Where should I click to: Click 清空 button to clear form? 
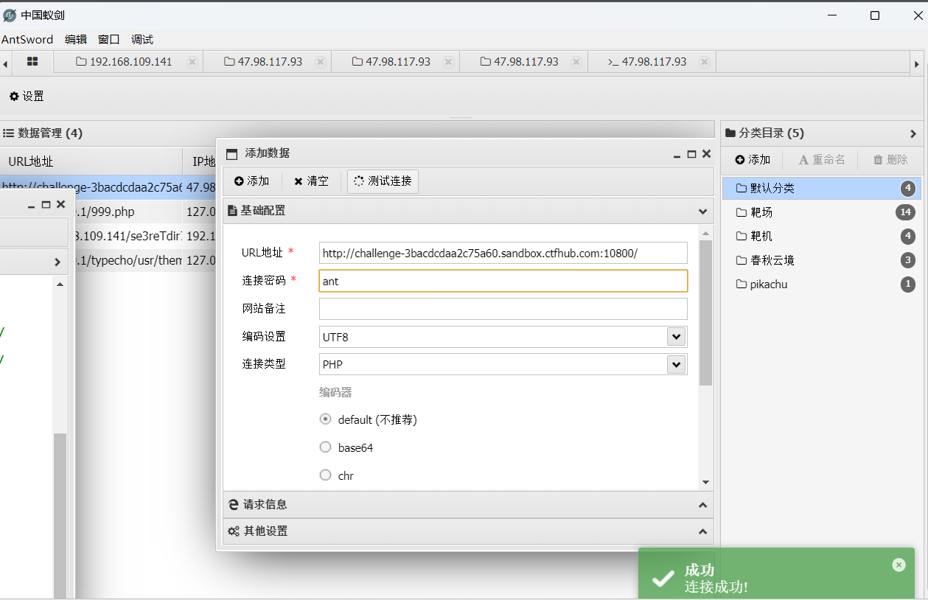pyautogui.click(x=311, y=181)
